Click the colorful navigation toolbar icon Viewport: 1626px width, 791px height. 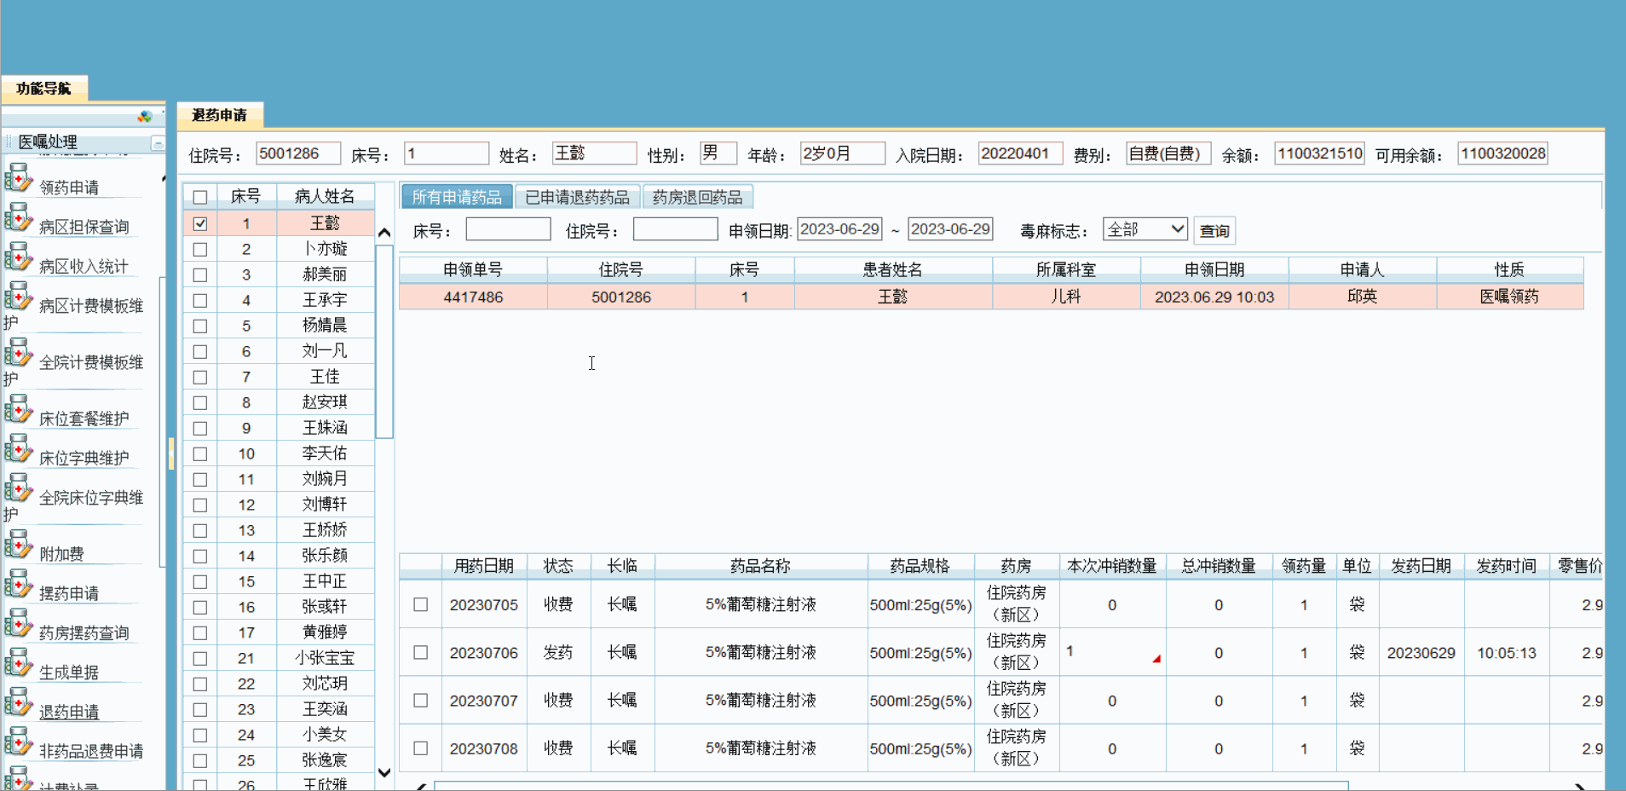(145, 116)
